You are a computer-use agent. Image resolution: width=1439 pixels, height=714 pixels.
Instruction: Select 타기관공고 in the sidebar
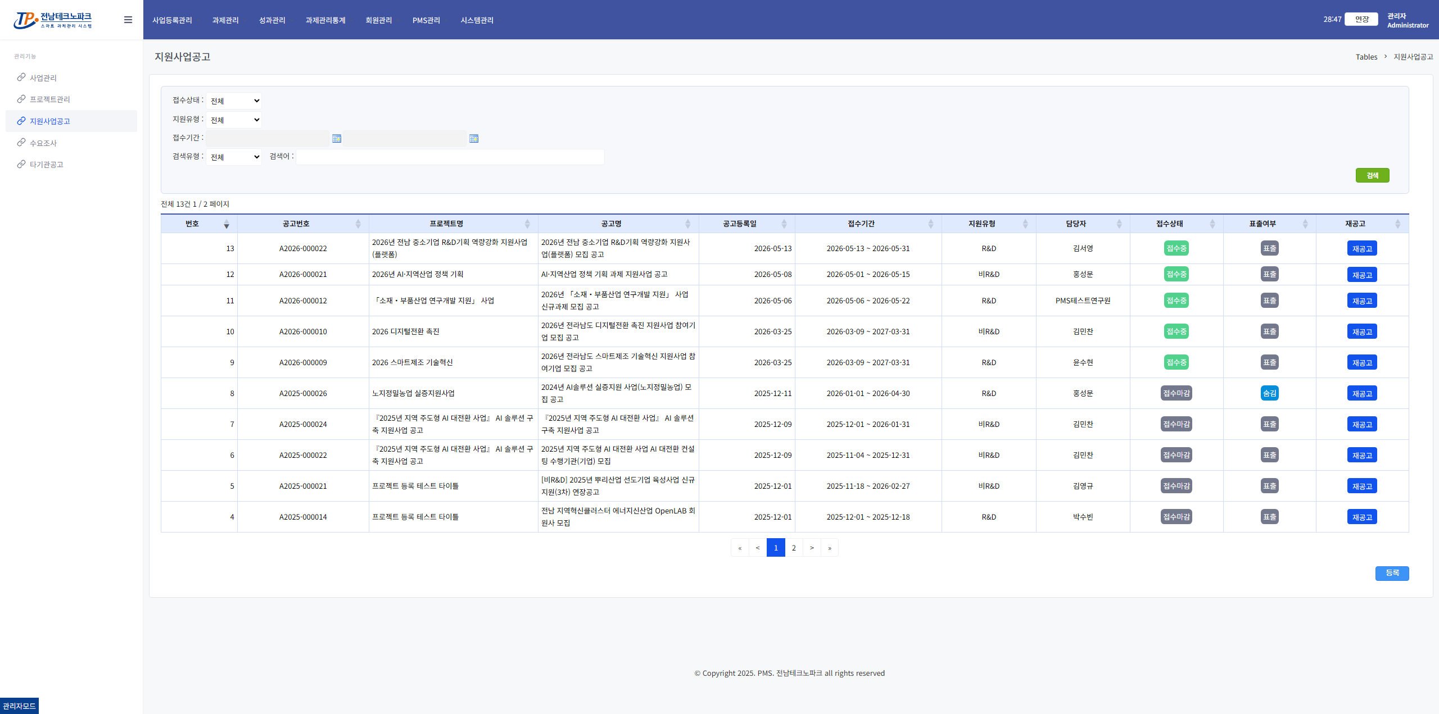point(71,165)
